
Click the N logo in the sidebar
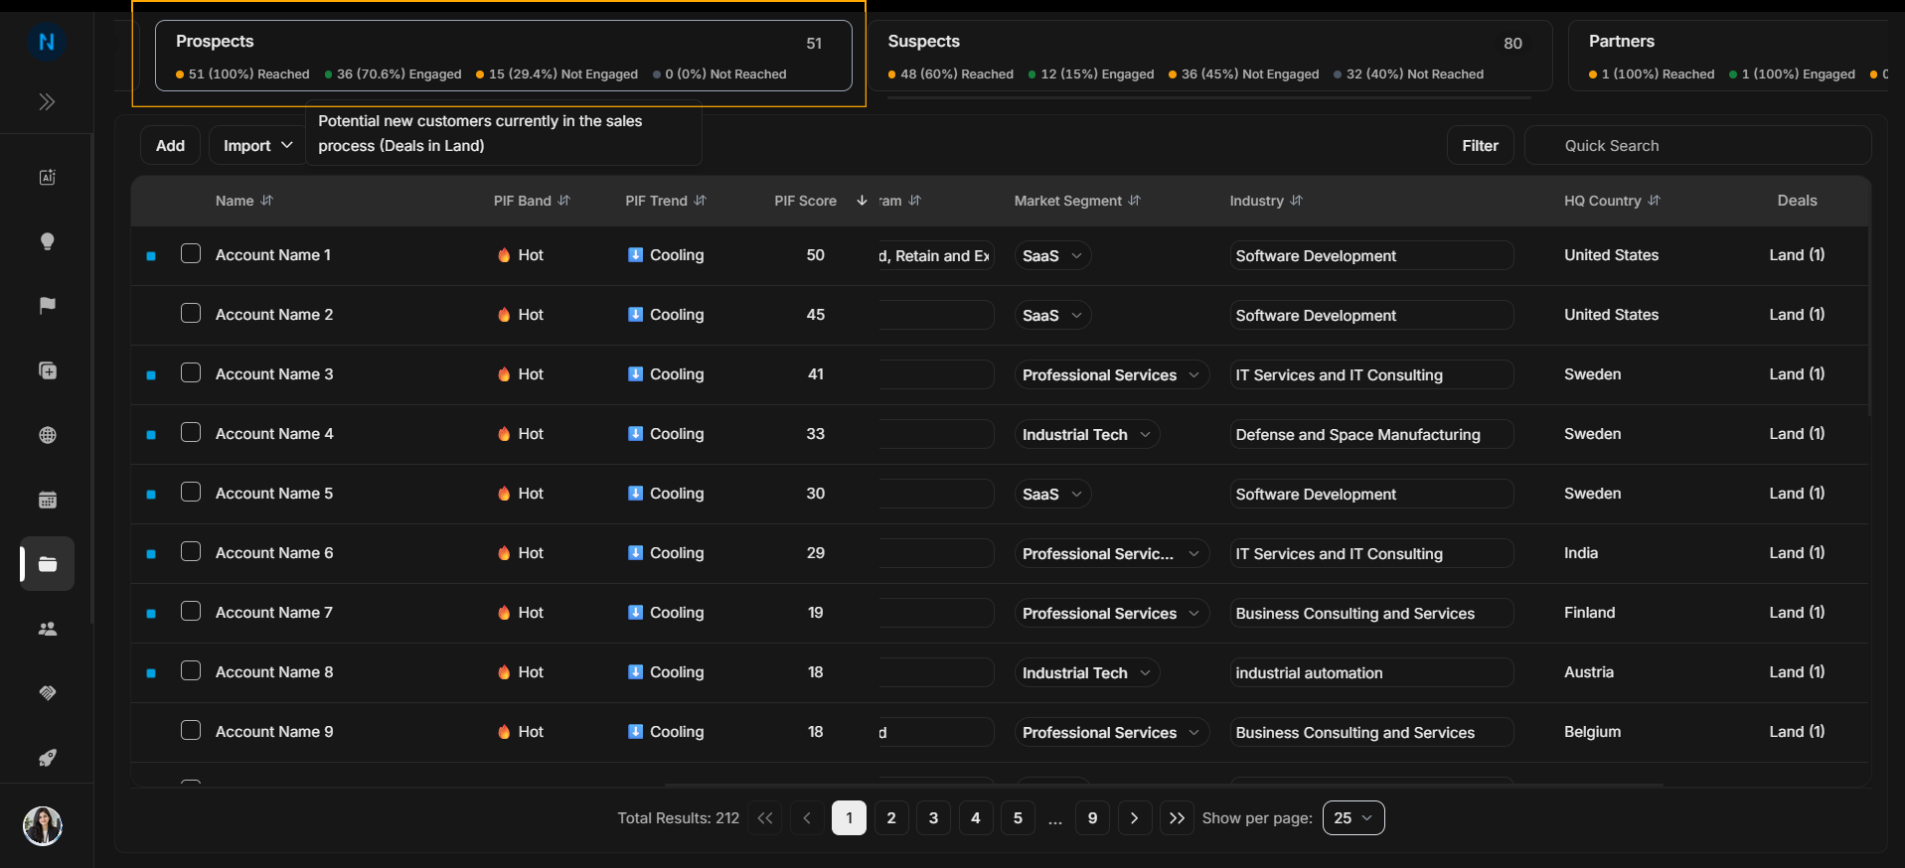[47, 42]
